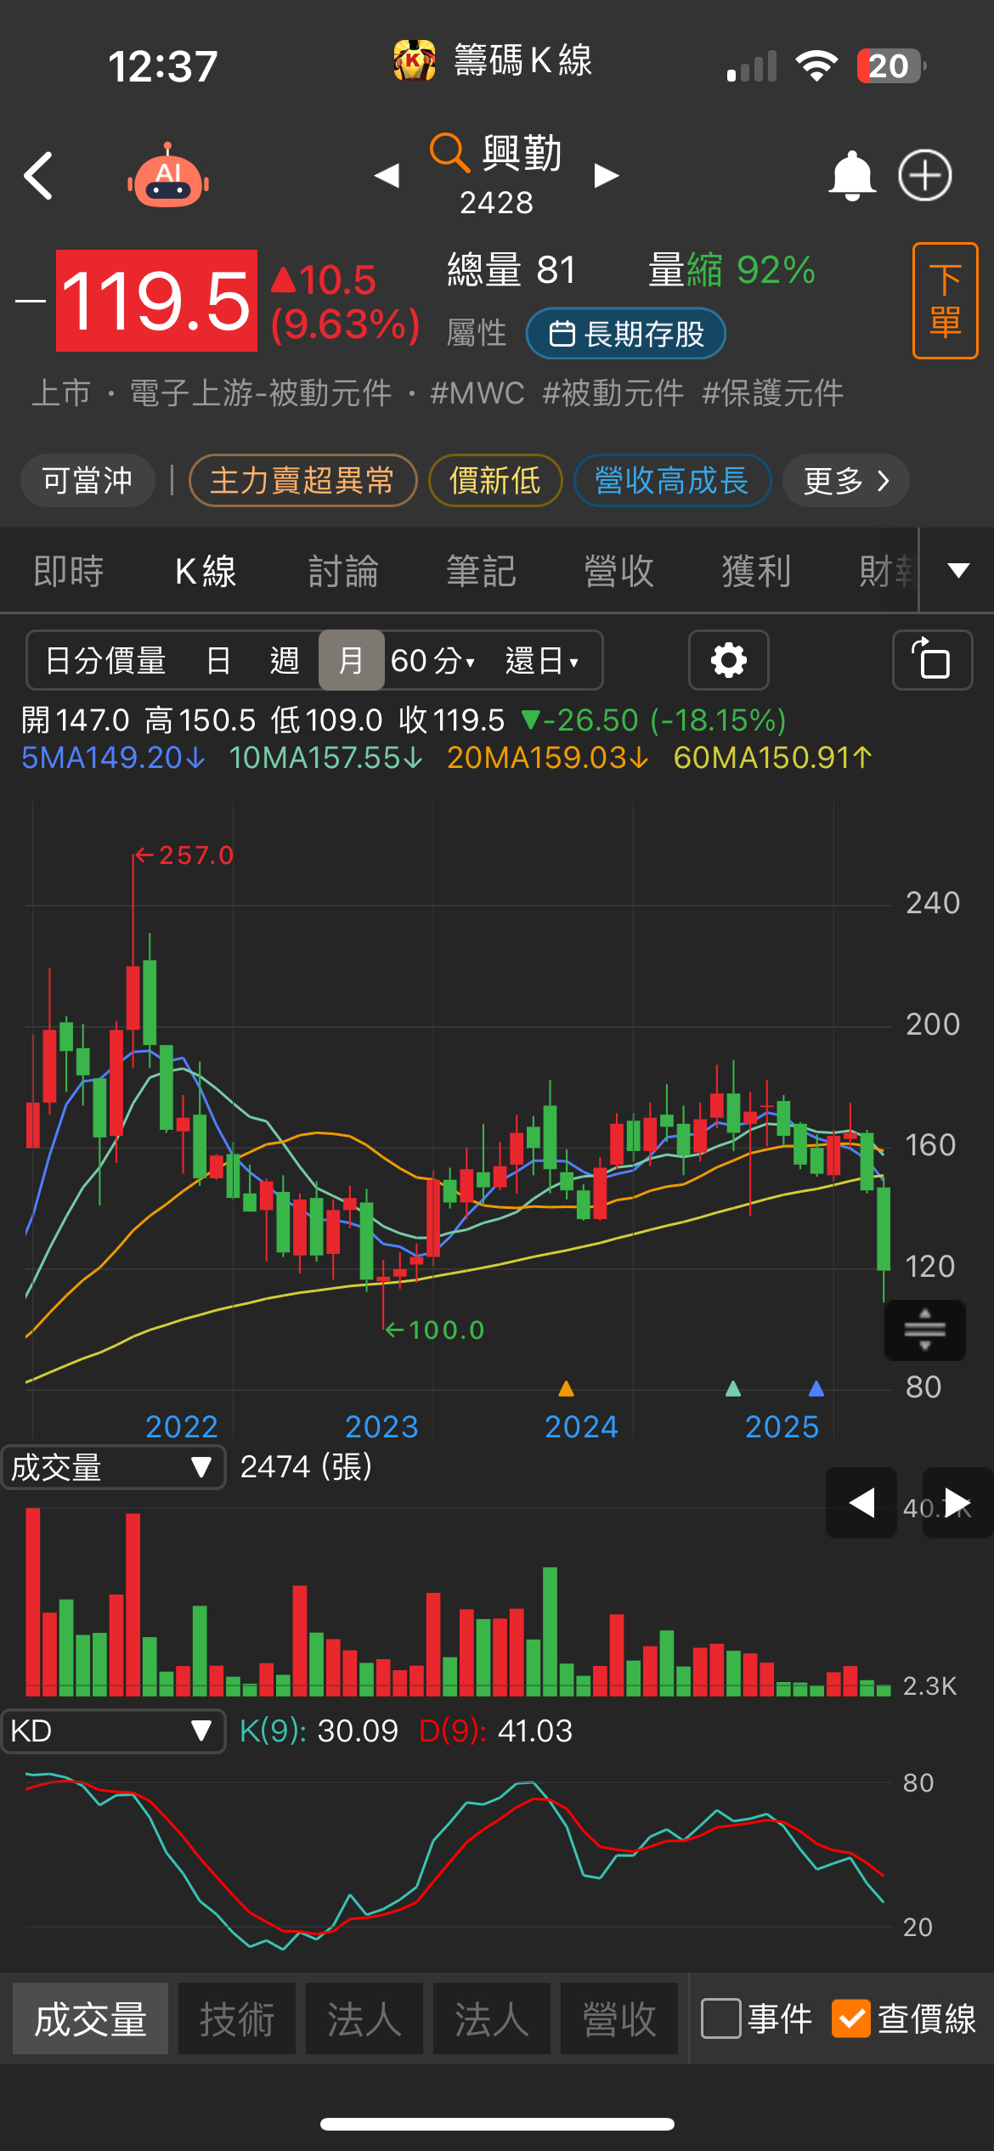The height and width of the screenshot is (2151, 994).
Task: Add stock with the plus circle icon
Action: click(925, 176)
